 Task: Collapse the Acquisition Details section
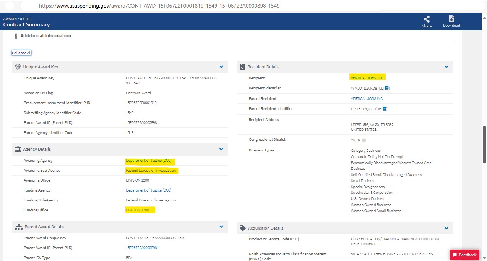tap(446, 228)
